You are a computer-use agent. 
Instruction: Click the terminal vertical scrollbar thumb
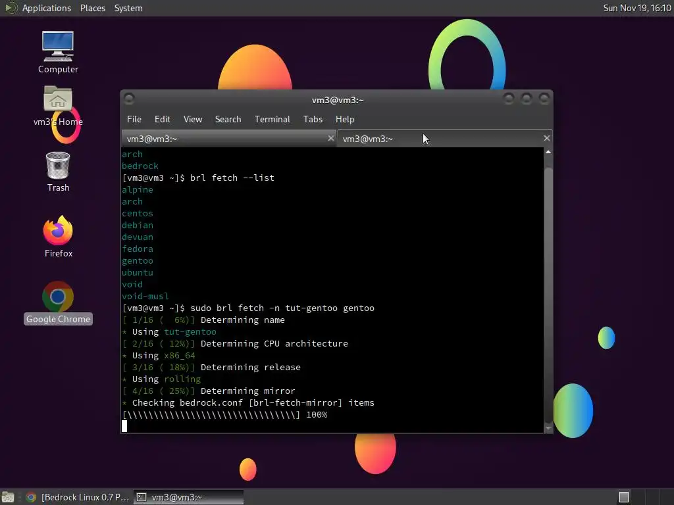[x=548, y=294]
